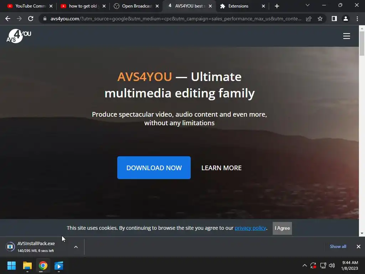Viewport: 365px width, 274px height.
Task: Open the video app icon in taskbar
Action: (59, 265)
